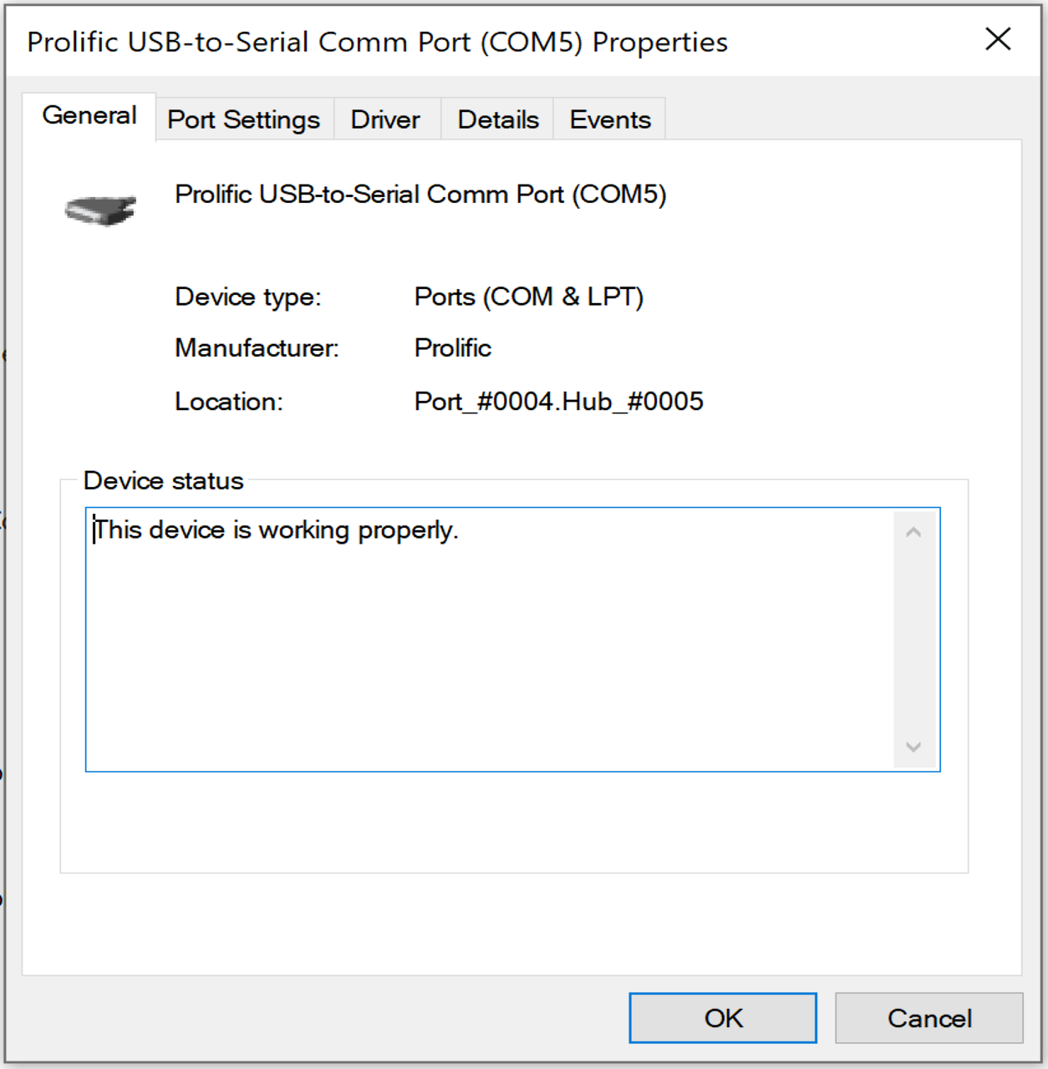
Task: Click the COM5 device name heading
Action: [x=420, y=194]
